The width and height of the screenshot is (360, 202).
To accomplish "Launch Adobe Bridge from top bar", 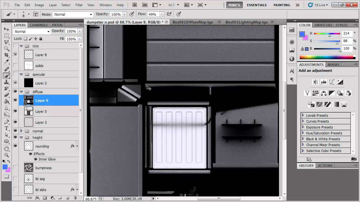I will click(x=135, y=5).
